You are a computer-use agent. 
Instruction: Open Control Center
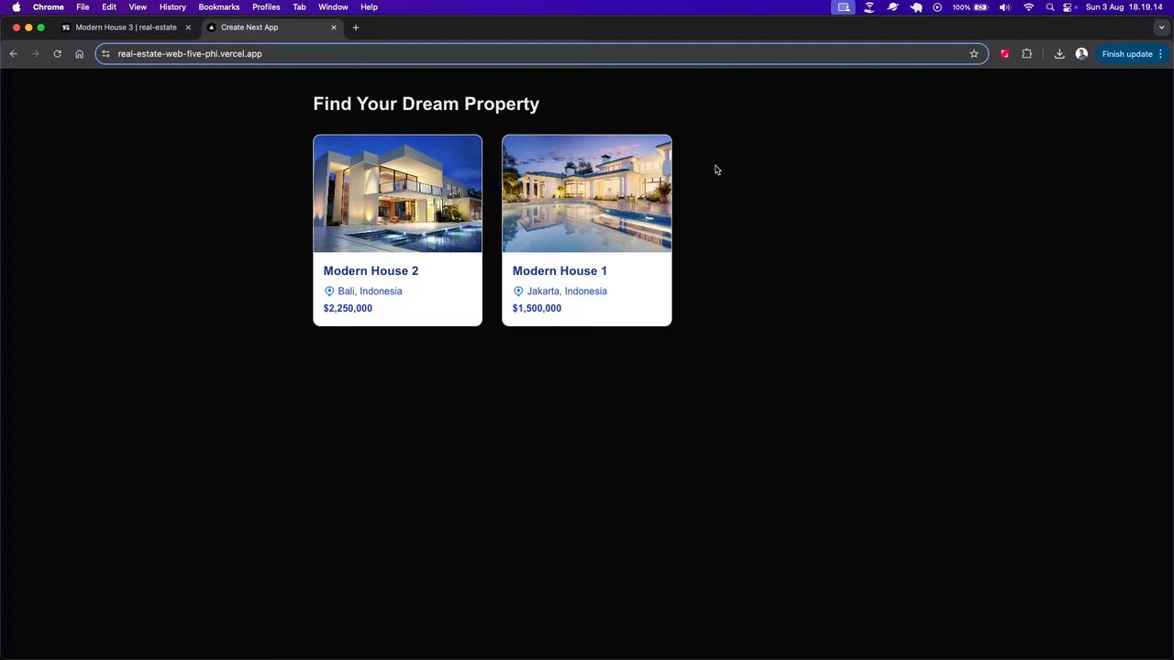[1068, 7]
